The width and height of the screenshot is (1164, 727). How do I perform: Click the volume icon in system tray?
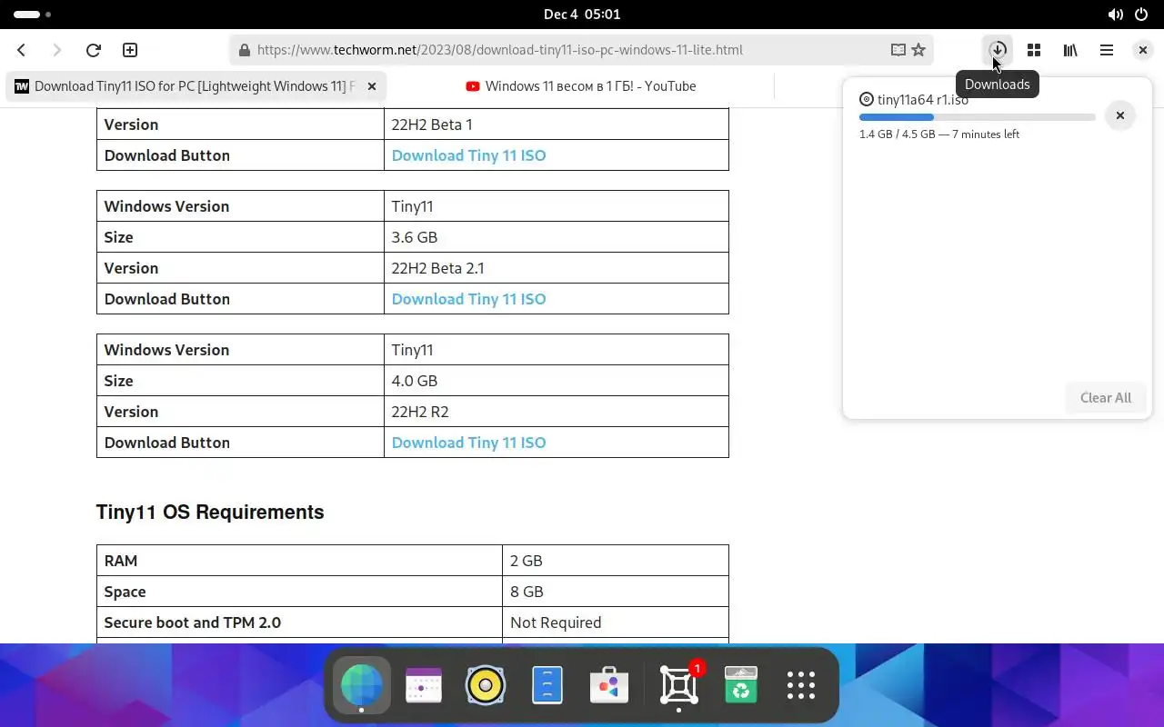tap(1115, 15)
